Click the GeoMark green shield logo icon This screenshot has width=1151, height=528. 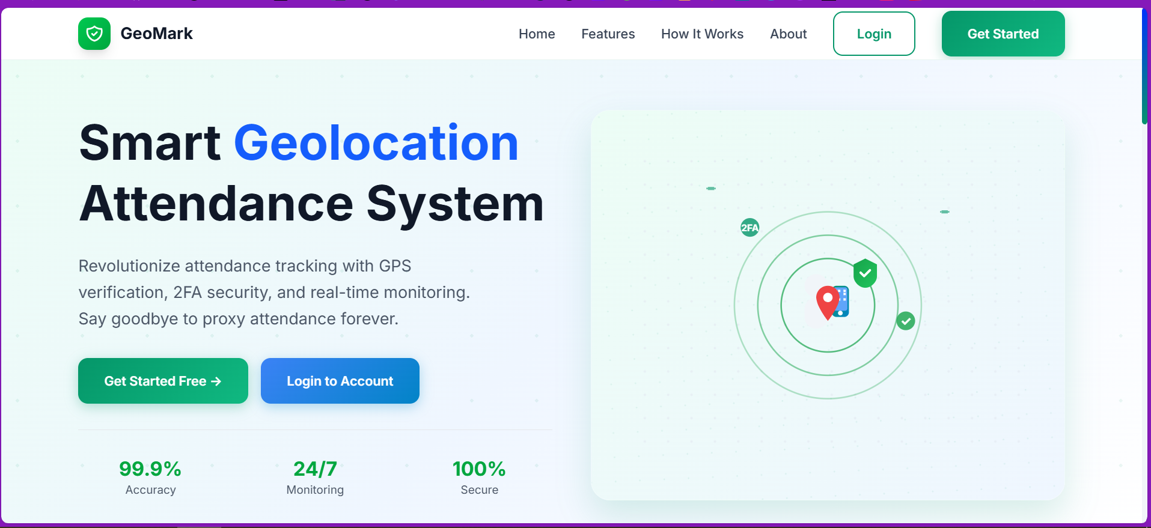pyautogui.click(x=94, y=34)
